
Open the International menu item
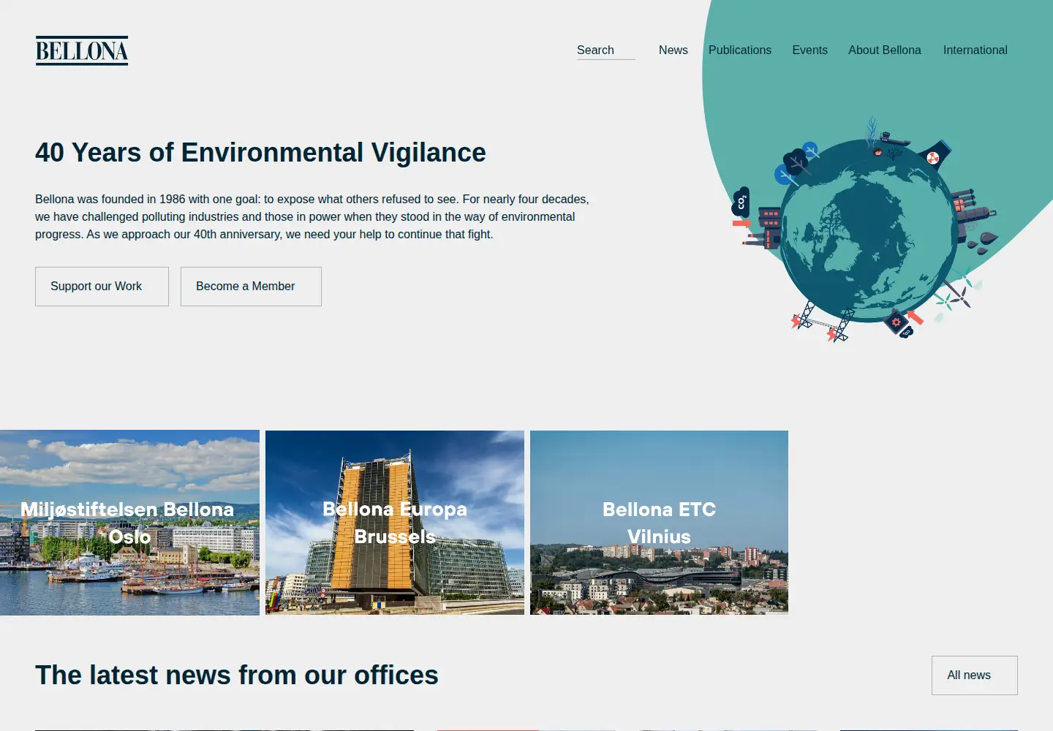(975, 50)
